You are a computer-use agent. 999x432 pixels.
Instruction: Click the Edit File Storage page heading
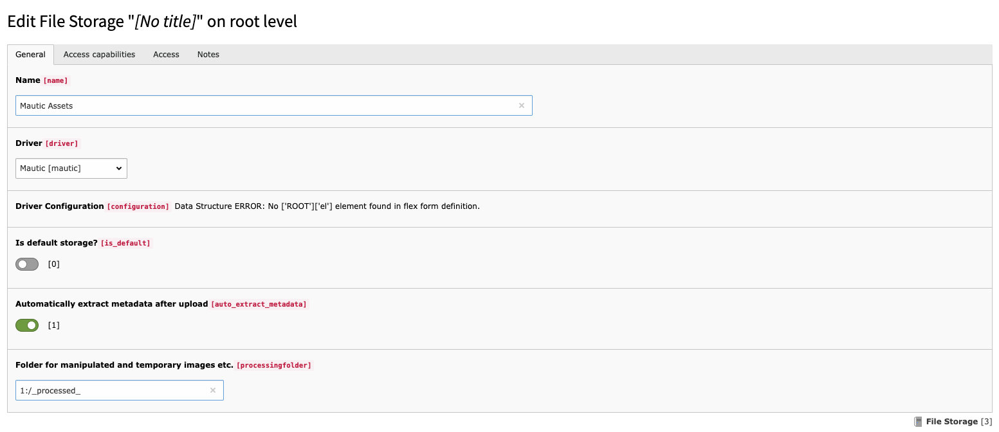tap(152, 21)
